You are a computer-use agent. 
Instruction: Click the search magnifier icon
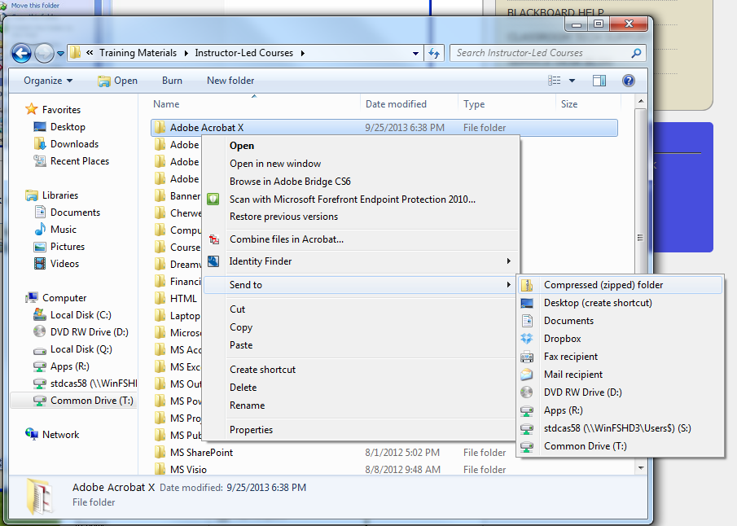[636, 53]
